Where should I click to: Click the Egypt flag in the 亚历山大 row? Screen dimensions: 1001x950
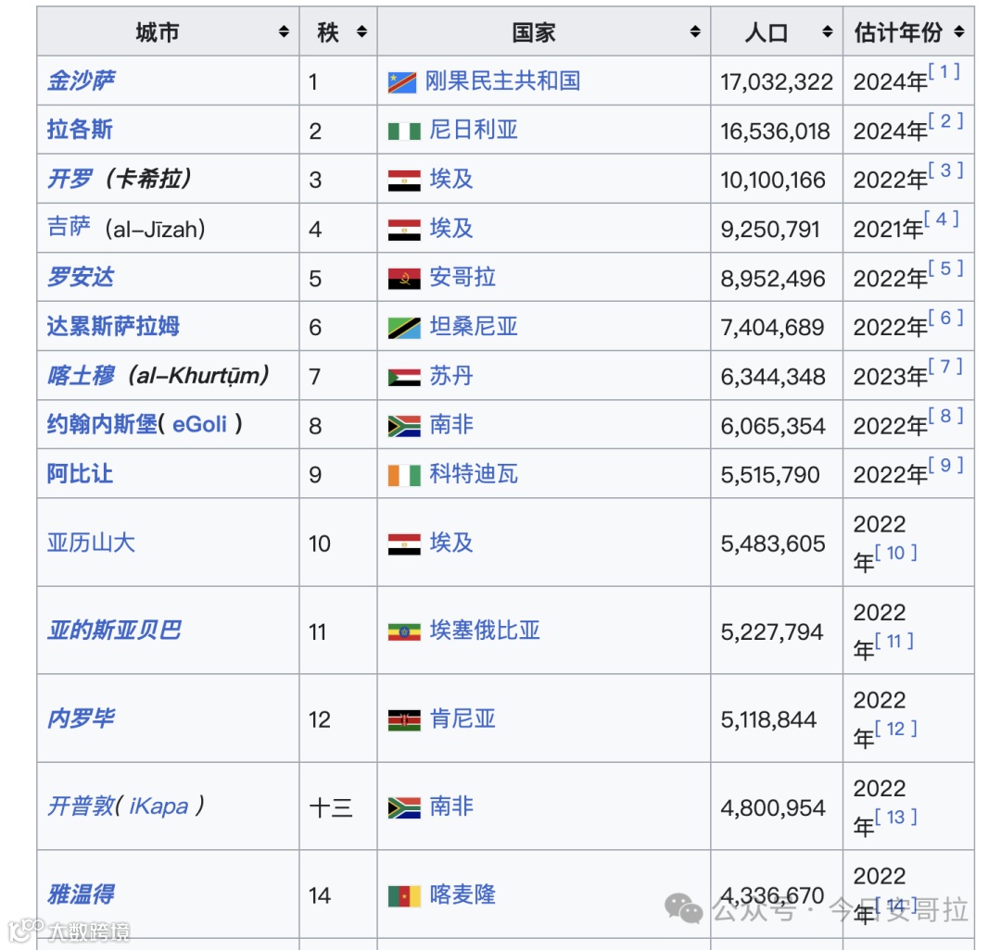pyautogui.click(x=404, y=544)
